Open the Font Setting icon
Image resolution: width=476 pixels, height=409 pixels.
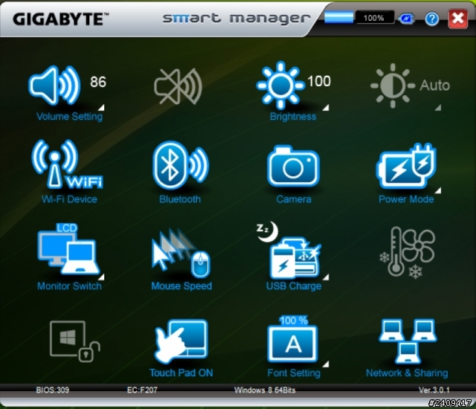[x=292, y=339]
